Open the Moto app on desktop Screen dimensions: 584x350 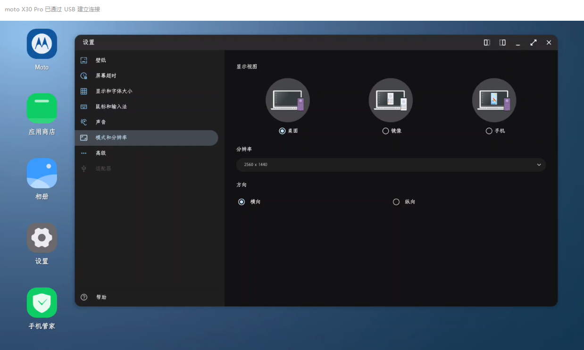42,44
